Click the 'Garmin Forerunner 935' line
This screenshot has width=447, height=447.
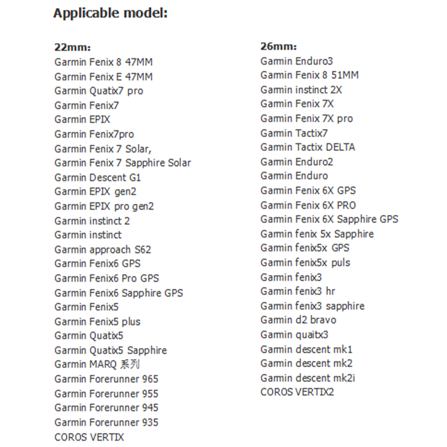pos(106,422)
